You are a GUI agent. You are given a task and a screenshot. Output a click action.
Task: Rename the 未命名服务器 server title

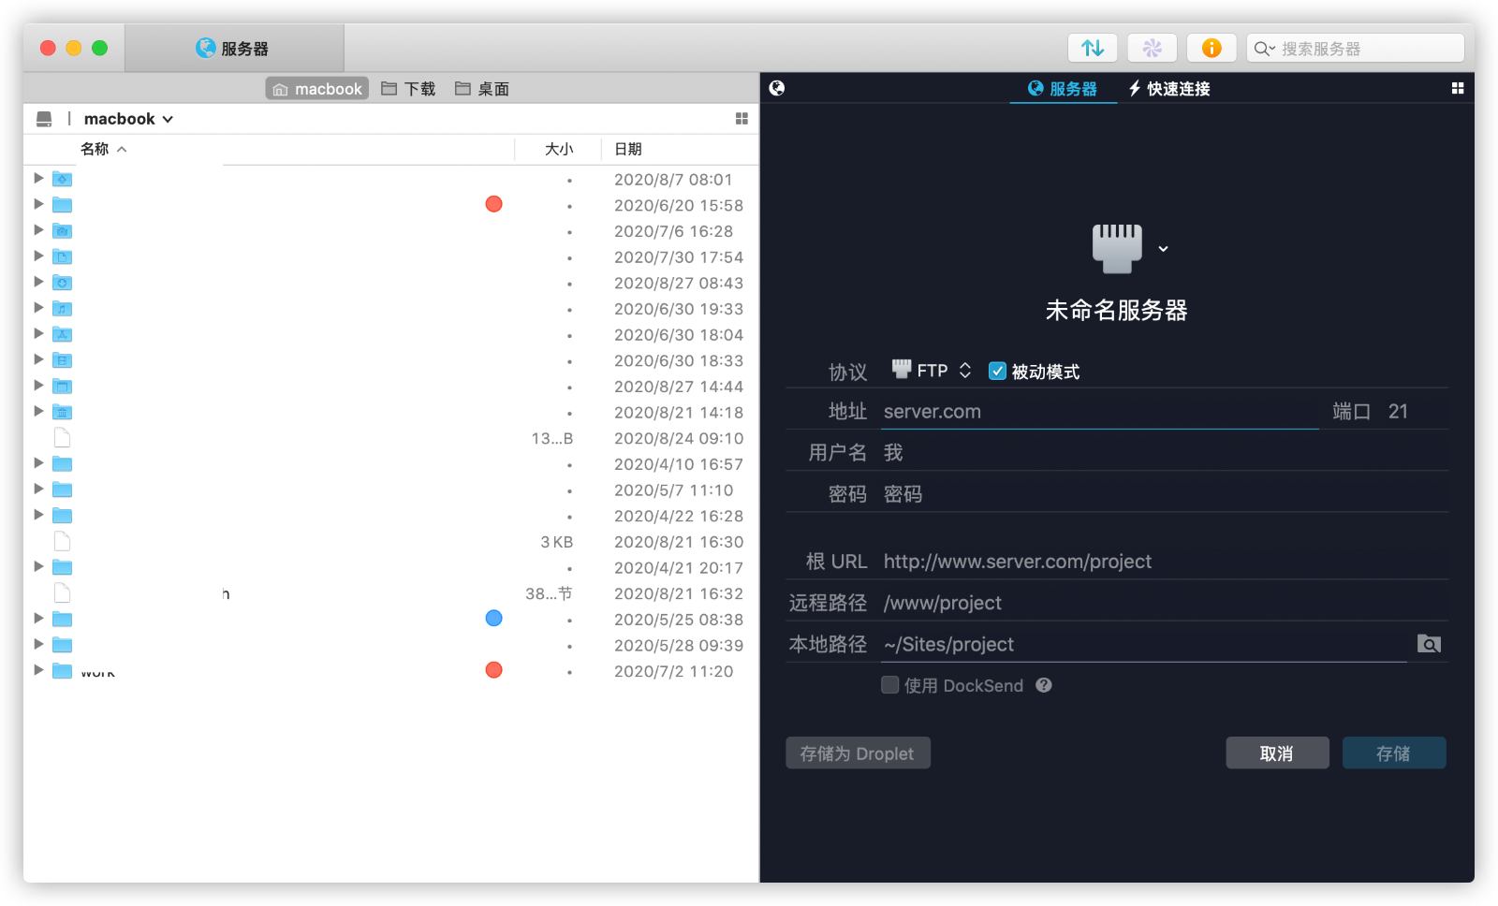(x=1116, y=311)
